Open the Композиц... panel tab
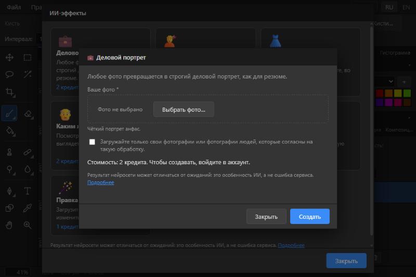 point(399,129)
